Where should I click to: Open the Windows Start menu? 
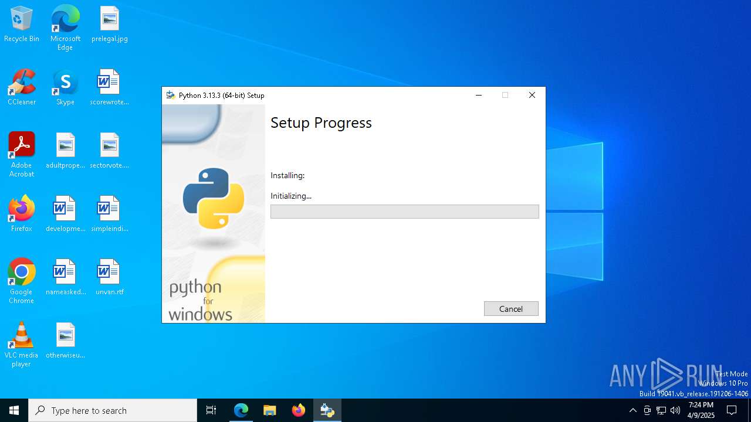tap(14, 410)
